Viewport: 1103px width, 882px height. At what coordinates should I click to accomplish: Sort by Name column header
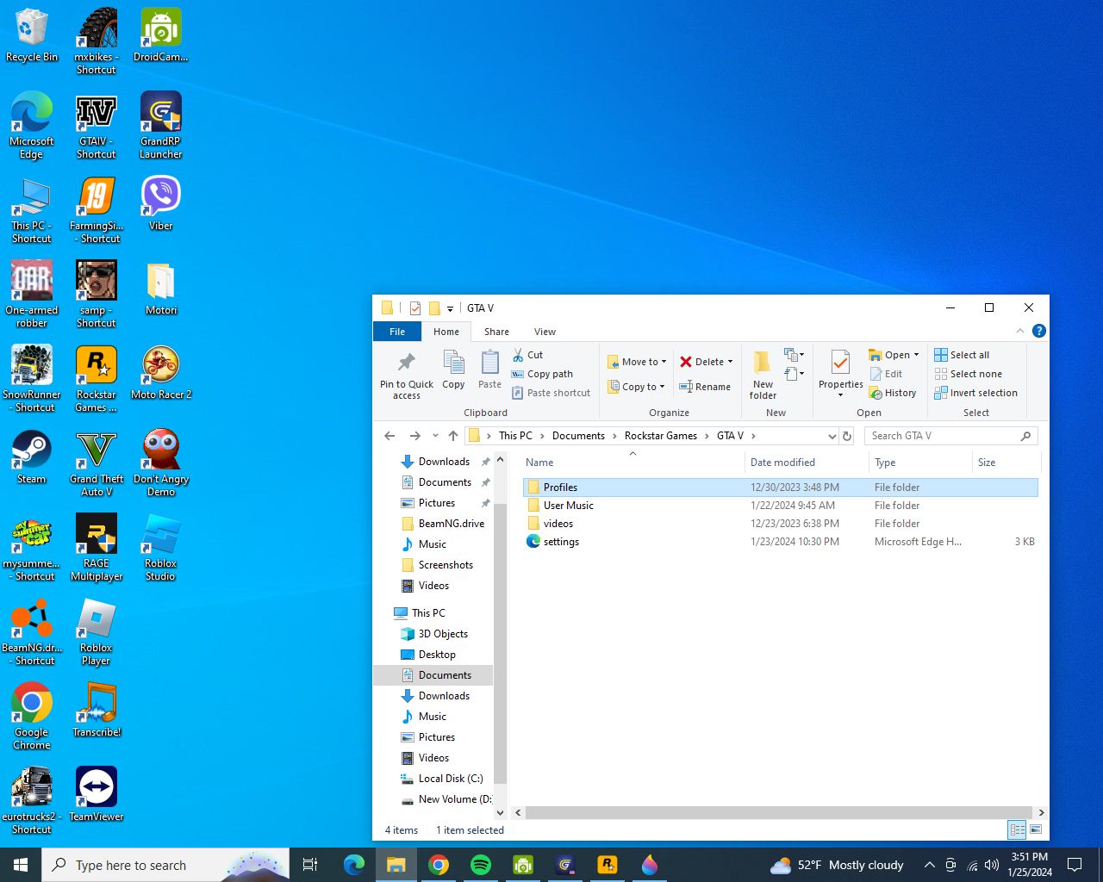[x=633, y=463]
